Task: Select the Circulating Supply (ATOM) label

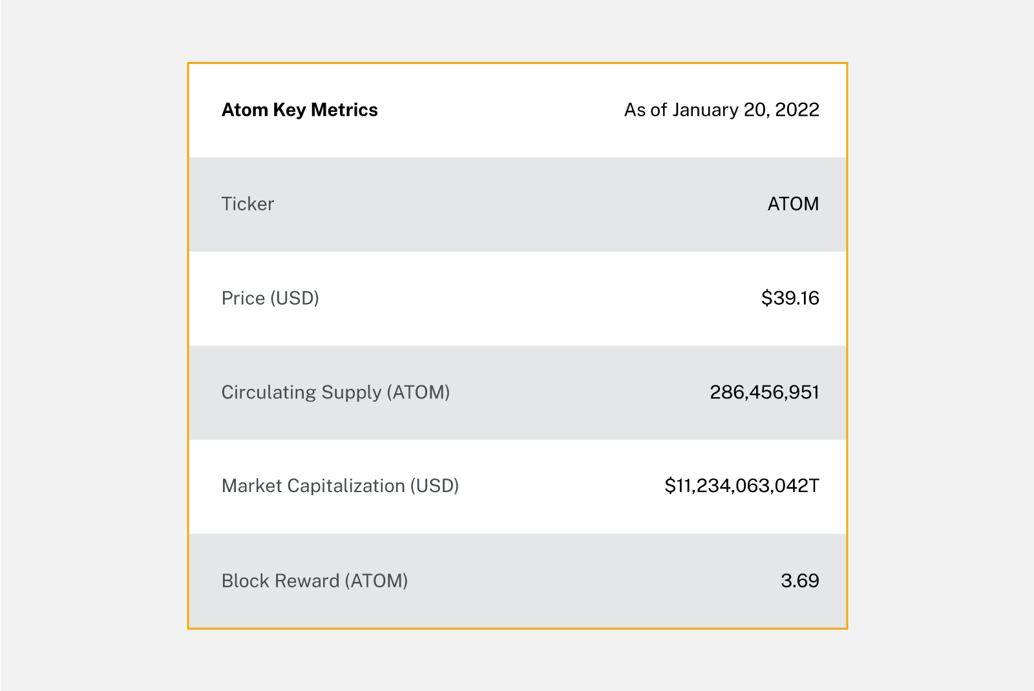Action: [335, 393]
